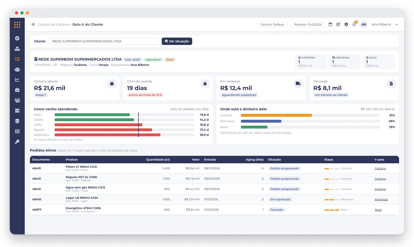Click the document icon on Faturado card
Screen dimensions: 414x247
pos(391,84)
